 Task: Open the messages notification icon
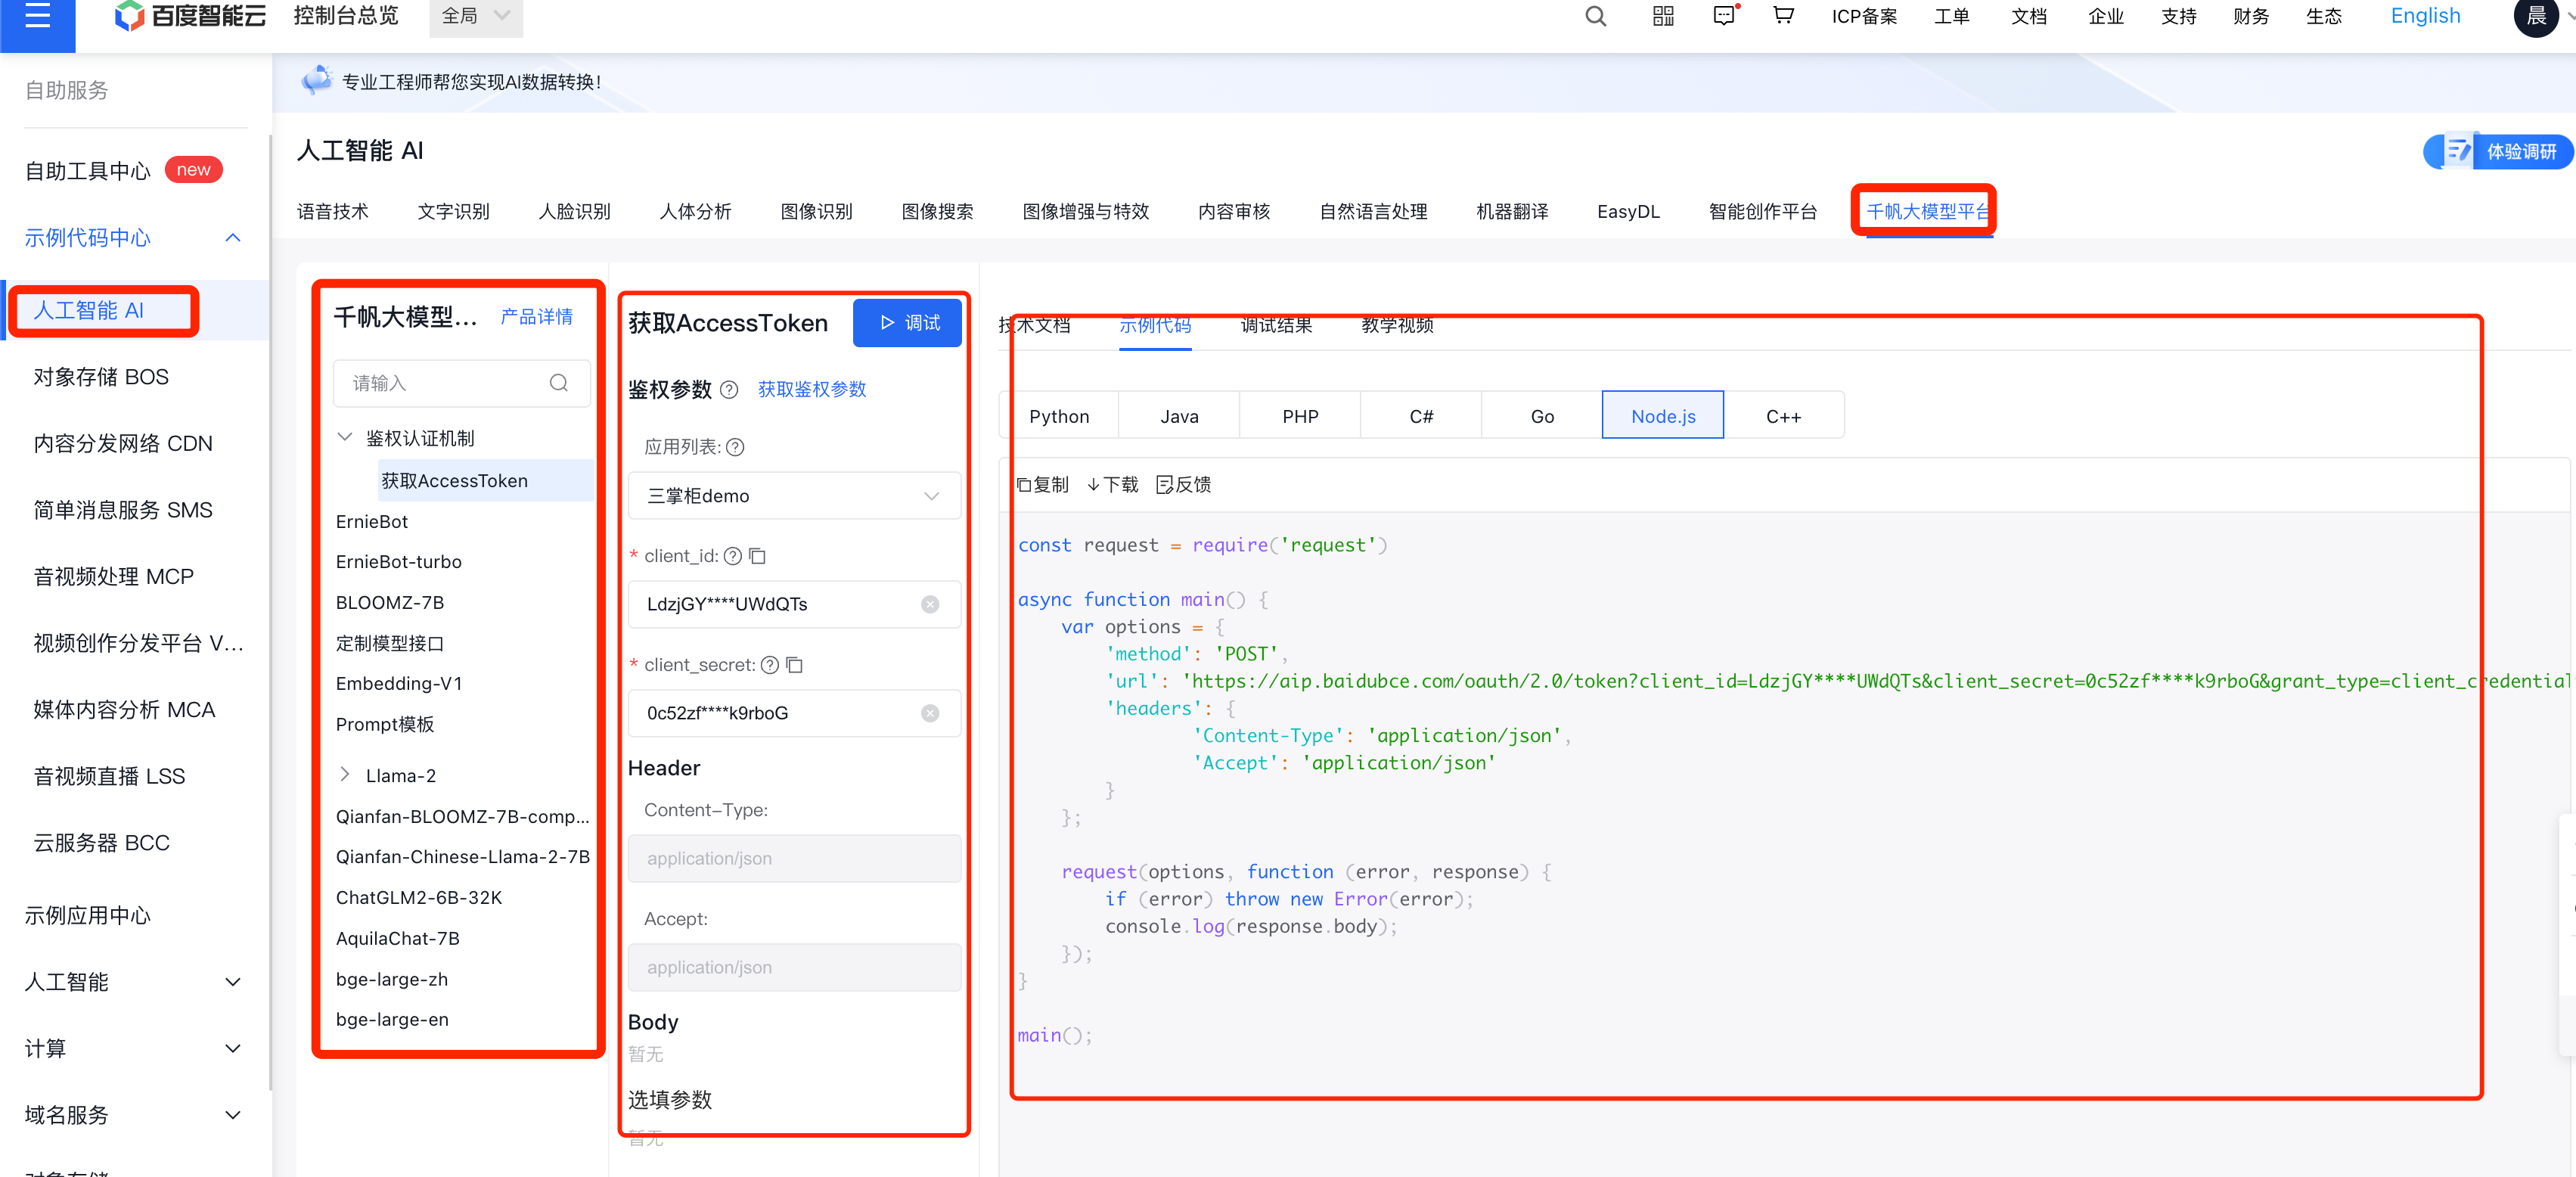(x=1724, y=16)
